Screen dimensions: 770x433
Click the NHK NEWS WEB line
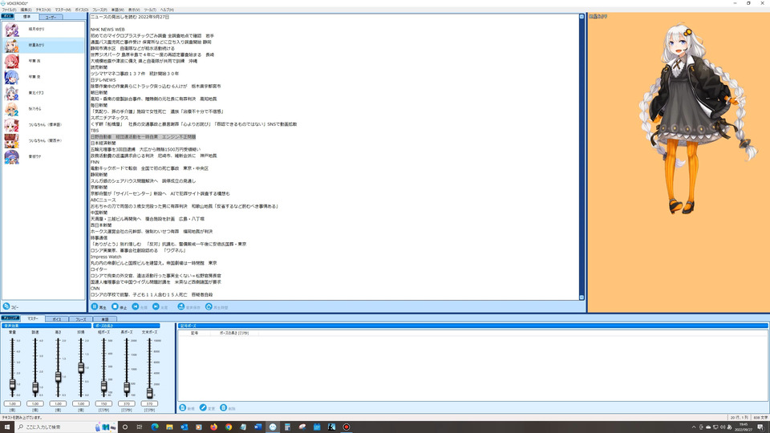tap(107, 30)
